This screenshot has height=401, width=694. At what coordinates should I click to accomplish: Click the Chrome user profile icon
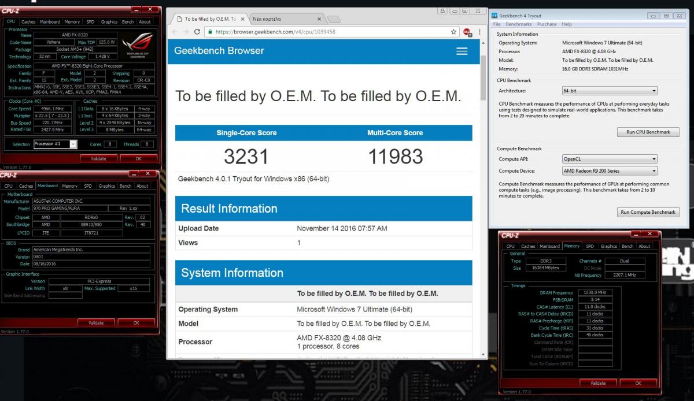[x=442, y=10]
